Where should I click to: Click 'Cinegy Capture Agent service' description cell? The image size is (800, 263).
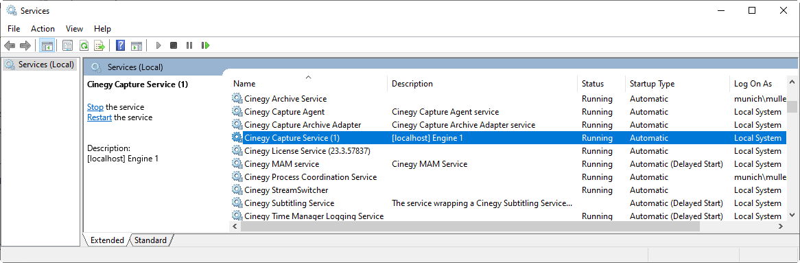(445, 112)
